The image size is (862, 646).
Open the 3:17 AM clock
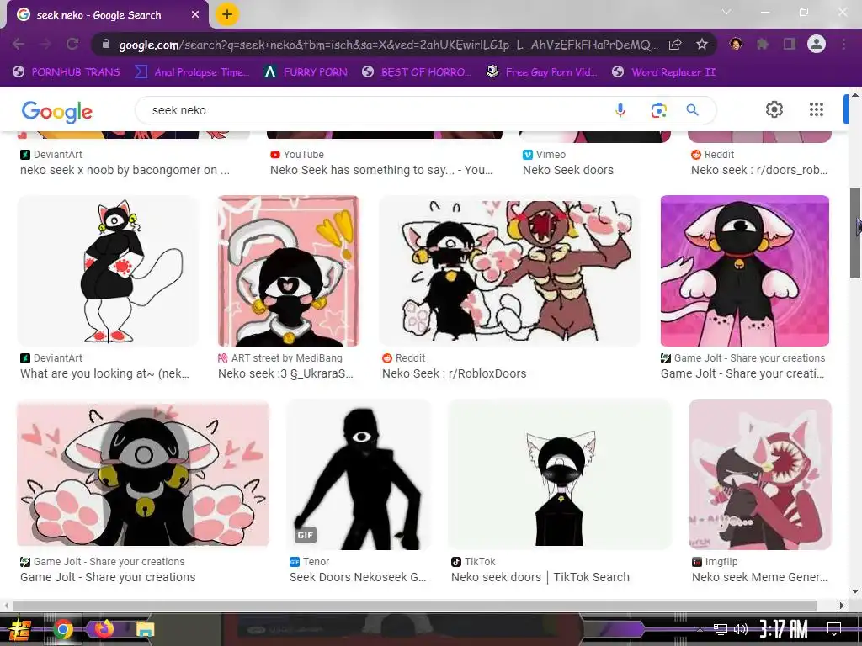pyautogui.click(x=784, y=629)
